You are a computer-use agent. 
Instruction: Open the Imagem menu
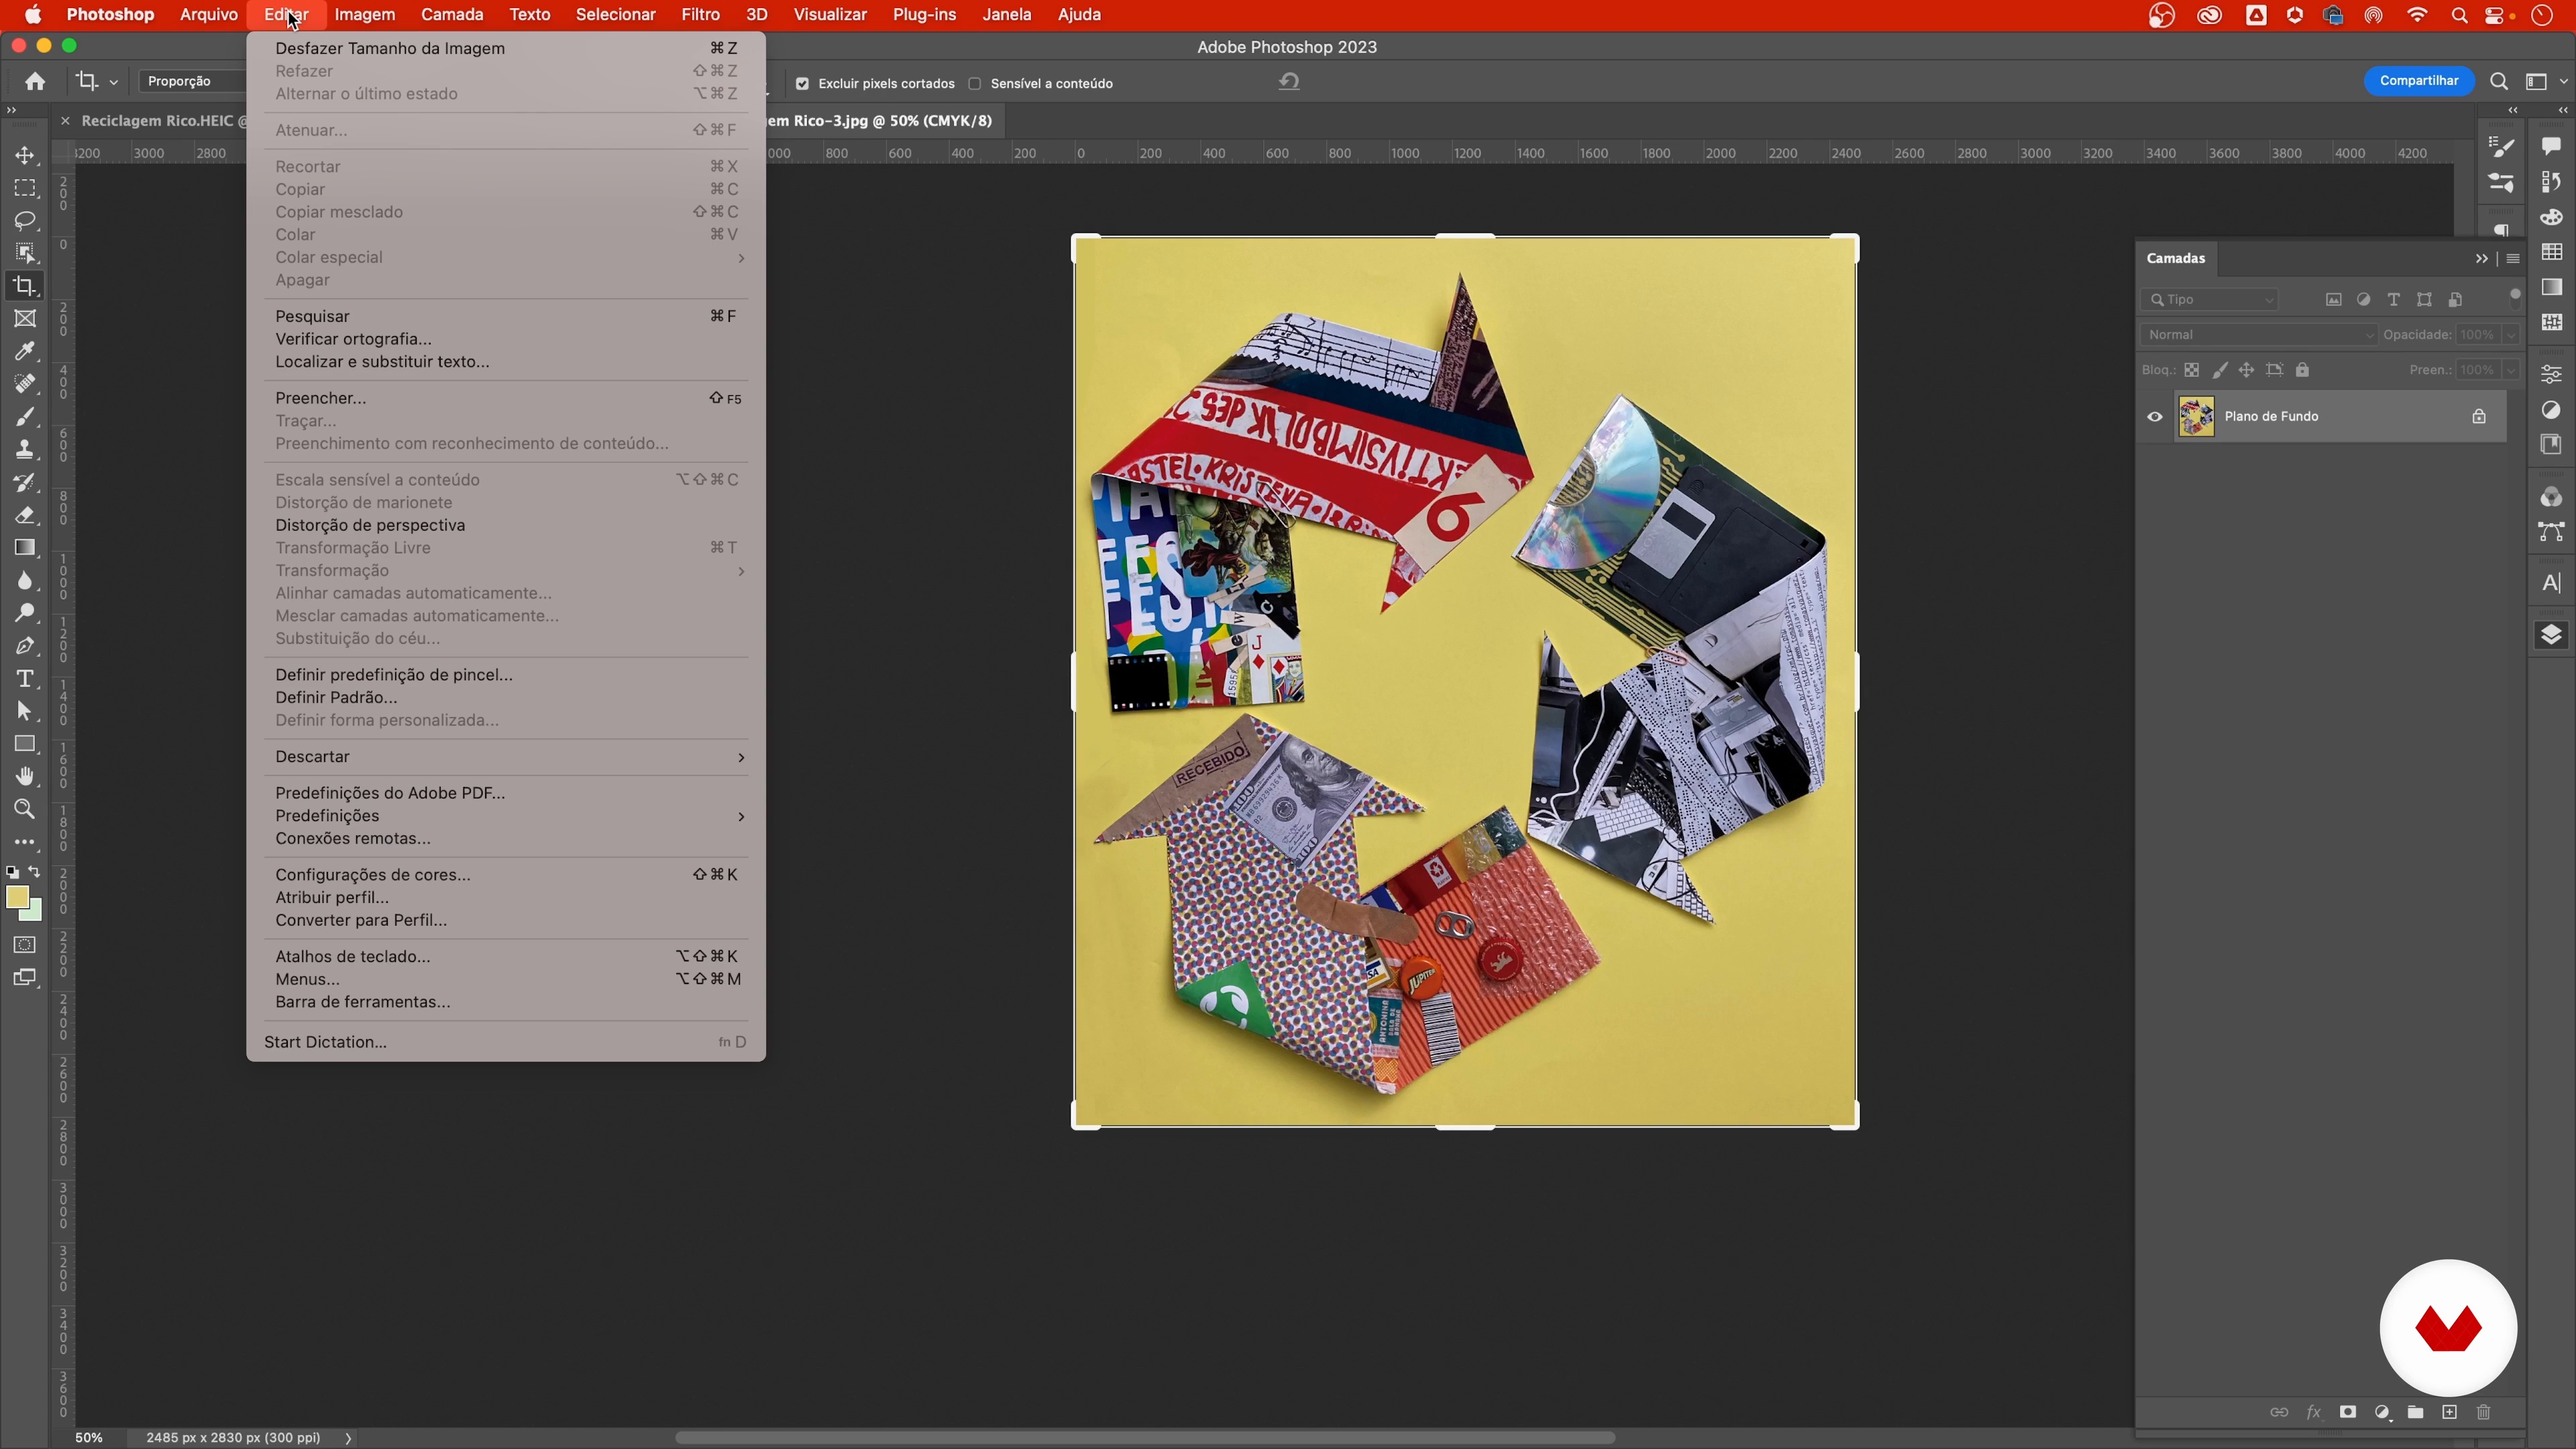click(364, 15)
